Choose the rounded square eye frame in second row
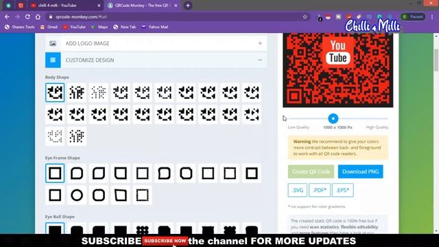Screen dimensions: 439x247 tap(99, 195)
